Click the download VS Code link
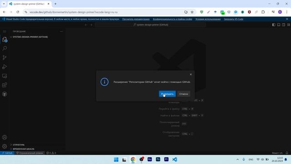The image size is (291, 164). (233, 19)
